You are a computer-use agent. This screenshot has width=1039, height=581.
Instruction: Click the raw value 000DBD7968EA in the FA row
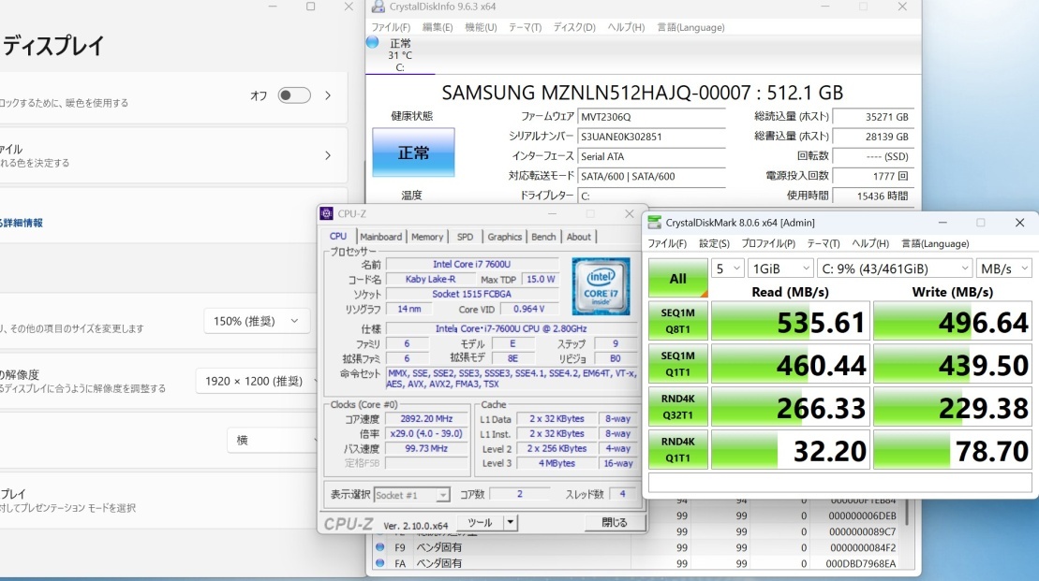coord(861,564)
